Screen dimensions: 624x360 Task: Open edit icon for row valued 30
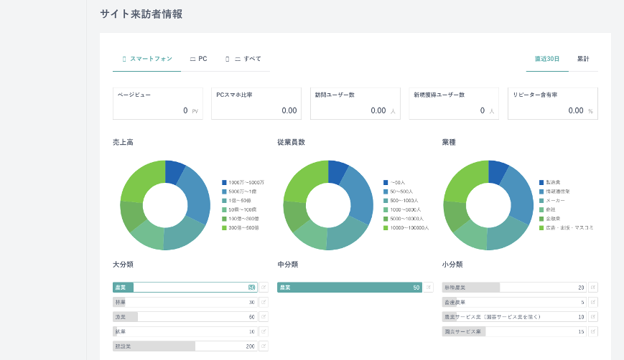(x=264, y=302)
